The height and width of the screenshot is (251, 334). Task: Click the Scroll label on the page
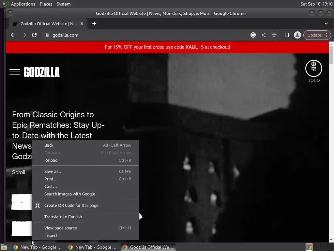point(19,173)
